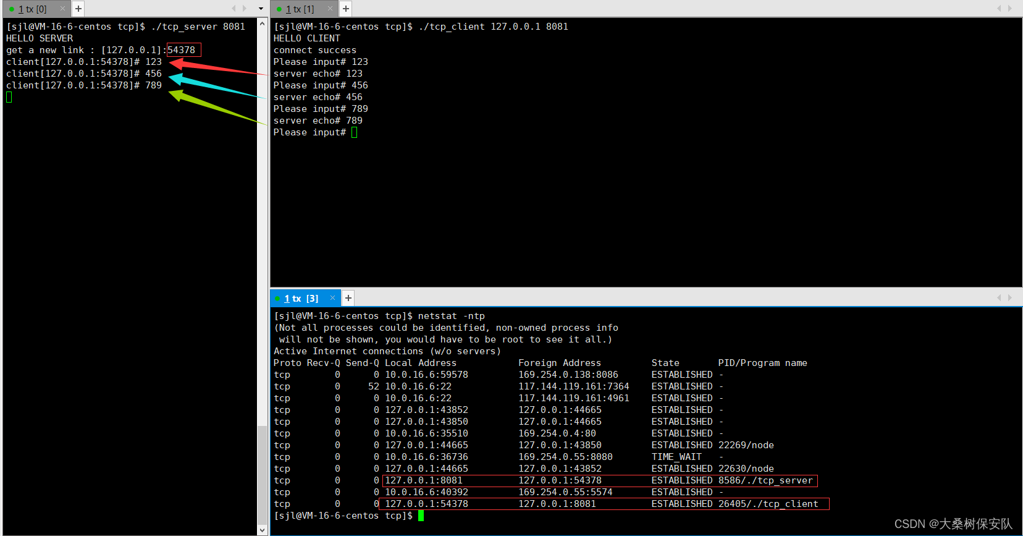The height and width of the screenshot is (536, 1023).
Task: Click the 'server echo# 789' line
Action: point(318,121)
